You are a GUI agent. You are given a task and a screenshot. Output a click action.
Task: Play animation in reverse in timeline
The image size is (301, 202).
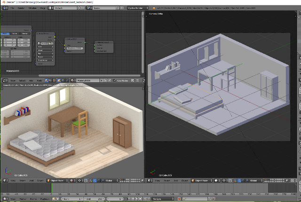point(137,199)
